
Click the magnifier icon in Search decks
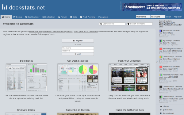(x=101, y=24)
